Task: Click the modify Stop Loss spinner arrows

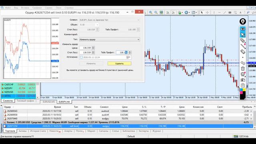Action: coord(93,52)
